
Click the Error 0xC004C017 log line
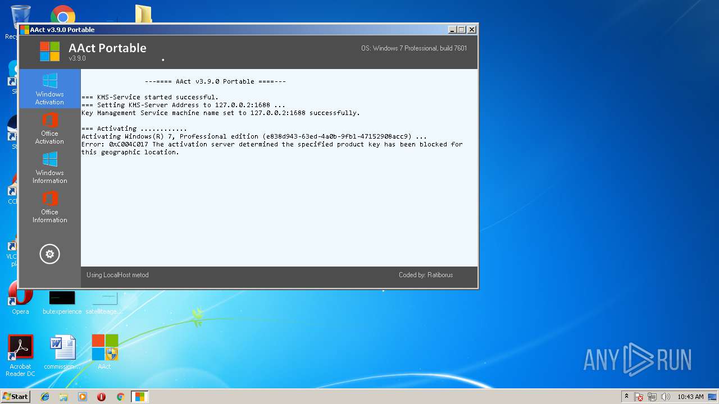point(272,148)
